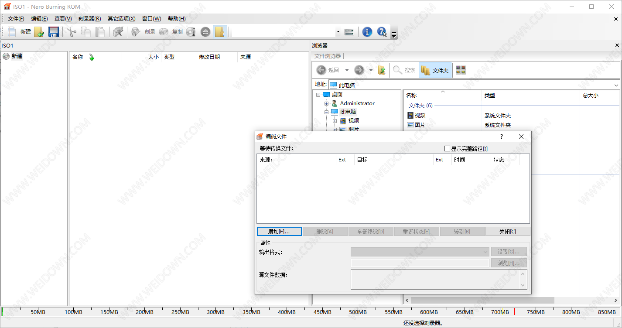The width and height of the screenshot is (622, 328).
Task: Open an existing compilation with folder icon
Action: point(39,31)
